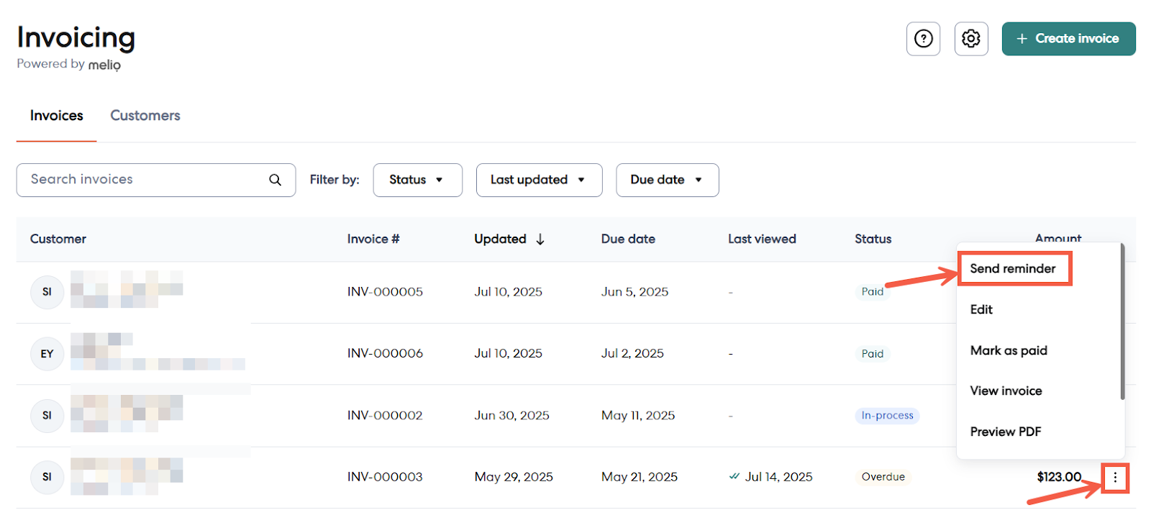
Task: Click the Search invoices input field
Action: click(x=144, y=180)
